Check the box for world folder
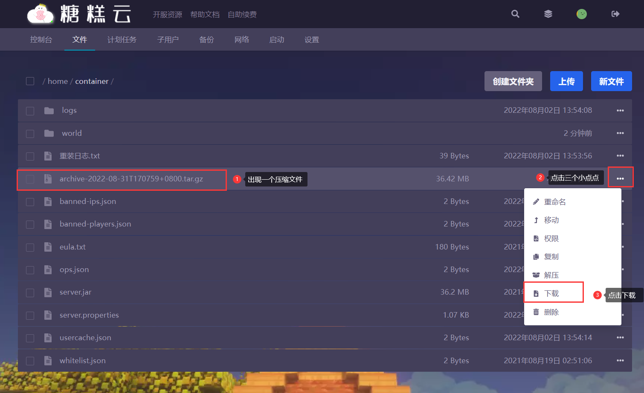This screenshot has width=644, height=393. [x=30, y=134]
